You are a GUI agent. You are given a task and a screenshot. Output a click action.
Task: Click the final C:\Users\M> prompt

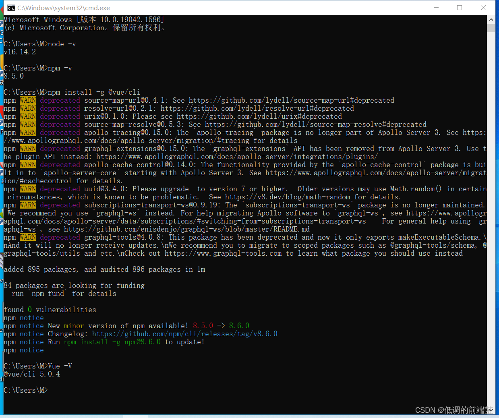pyautogui.click(x=26, y=390)
